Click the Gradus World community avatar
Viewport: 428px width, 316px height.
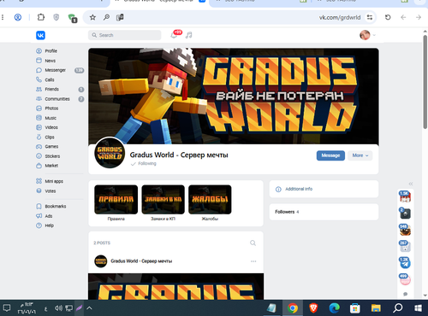tap(110, 153)
